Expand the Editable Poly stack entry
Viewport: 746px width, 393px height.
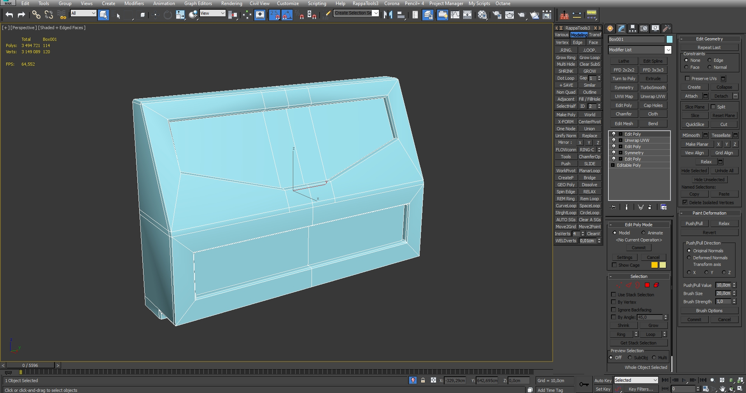(x=613, y=165)
